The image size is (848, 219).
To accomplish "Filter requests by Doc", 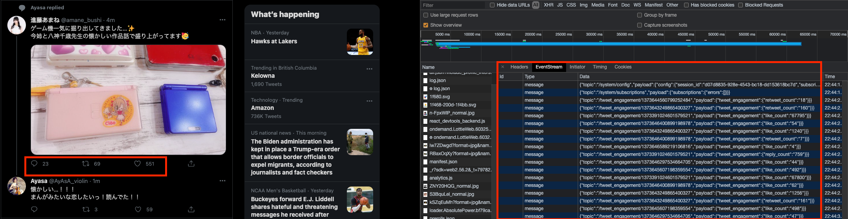I will 625,5.
